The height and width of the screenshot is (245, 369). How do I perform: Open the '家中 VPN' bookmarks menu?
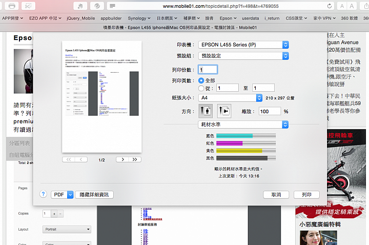(x=324, y=18)
